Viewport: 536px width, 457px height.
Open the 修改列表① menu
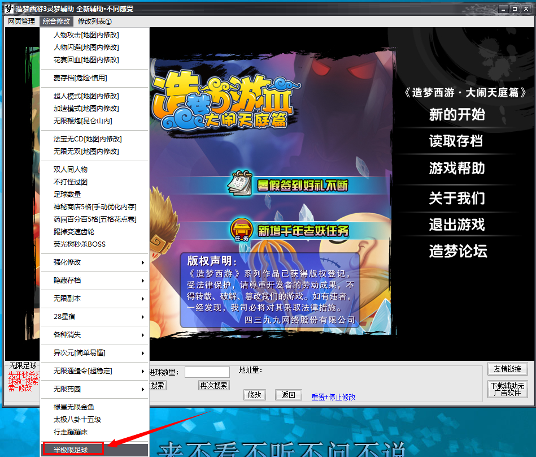(95, 21)
